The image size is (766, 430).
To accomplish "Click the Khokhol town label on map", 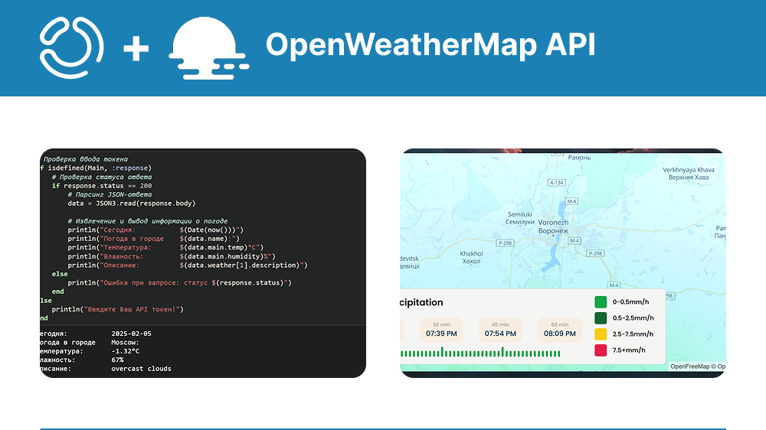I will [x=471, y=257].
